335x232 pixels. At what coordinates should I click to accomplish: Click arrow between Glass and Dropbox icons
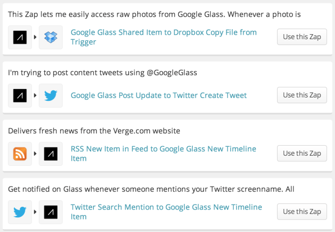tap(35, 37)
